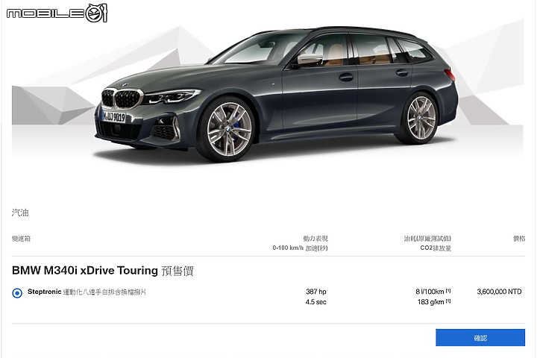Click the CO2排放量 subheader

(x=436, y=248)
